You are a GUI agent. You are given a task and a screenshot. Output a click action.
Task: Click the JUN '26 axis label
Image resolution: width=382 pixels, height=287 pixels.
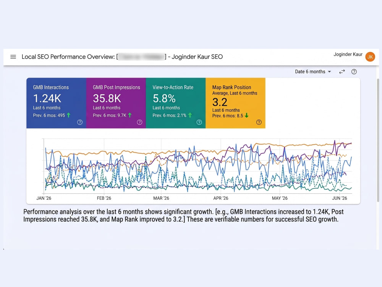(340, 198)
